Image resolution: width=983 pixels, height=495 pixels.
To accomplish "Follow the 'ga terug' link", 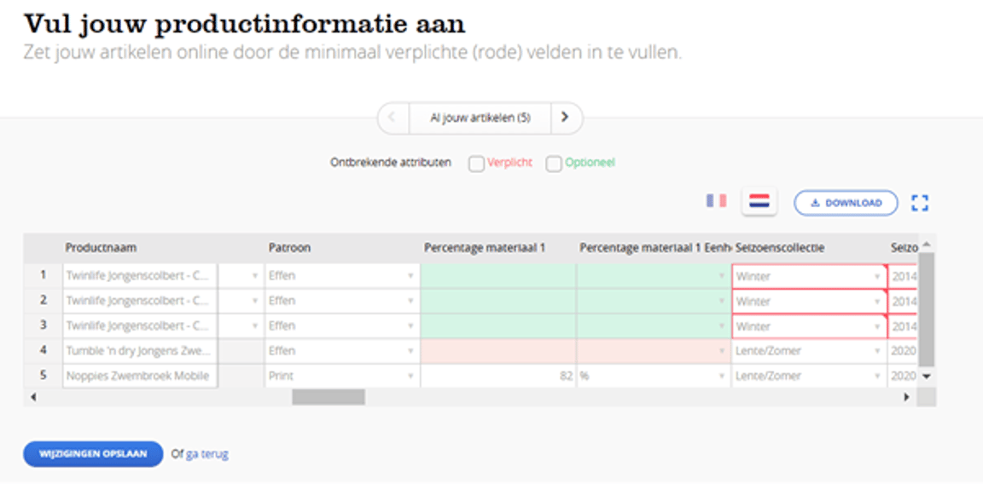I will click(x=207, y=454).
